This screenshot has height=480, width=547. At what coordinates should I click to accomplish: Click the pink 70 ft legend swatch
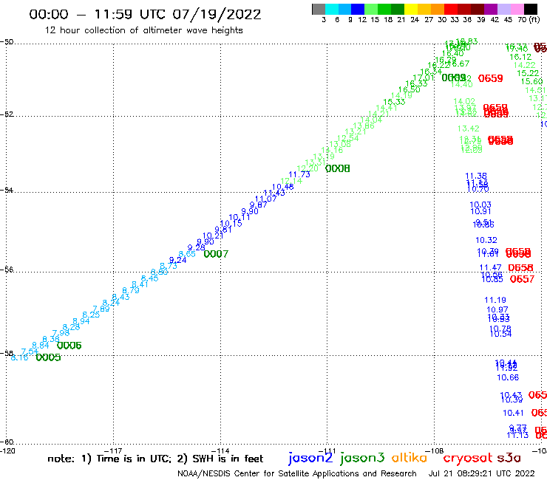(x=517, y=9)
